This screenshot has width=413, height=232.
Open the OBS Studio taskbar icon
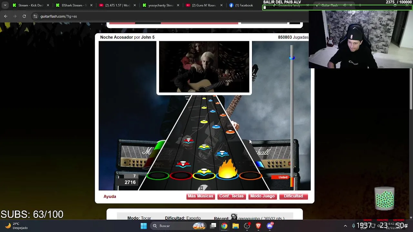[247, 226]
